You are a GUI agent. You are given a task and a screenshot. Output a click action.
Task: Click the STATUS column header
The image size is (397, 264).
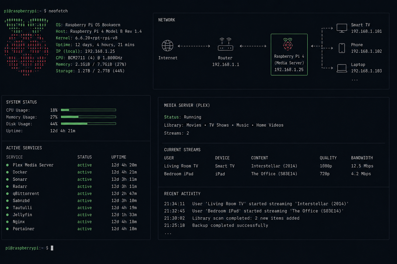(x=85, y=157)
